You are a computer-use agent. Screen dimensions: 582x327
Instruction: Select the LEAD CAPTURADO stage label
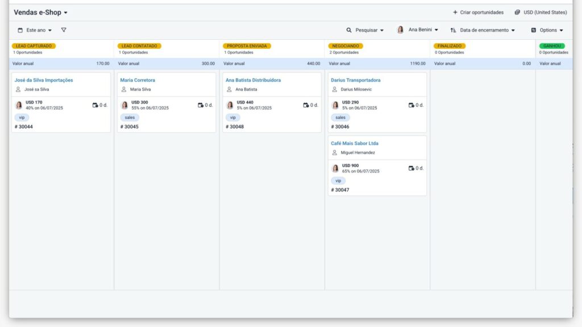[x=34, y=45]
